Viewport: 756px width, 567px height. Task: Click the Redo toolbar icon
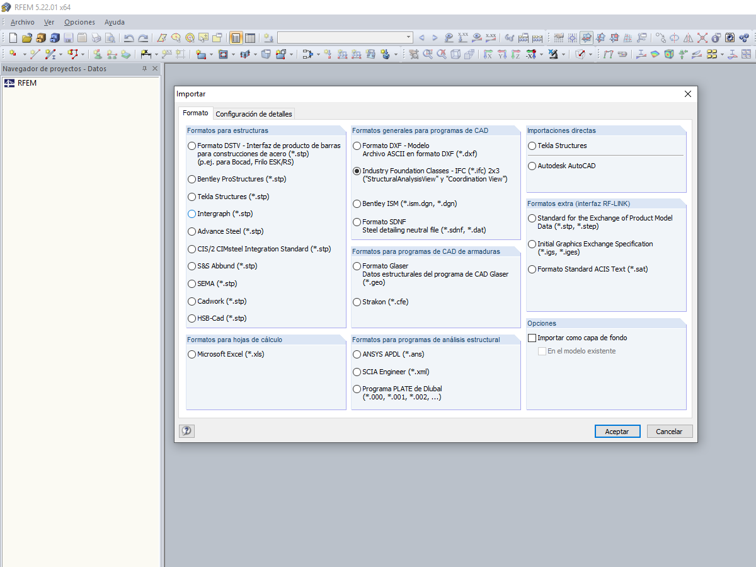point(142,38)
